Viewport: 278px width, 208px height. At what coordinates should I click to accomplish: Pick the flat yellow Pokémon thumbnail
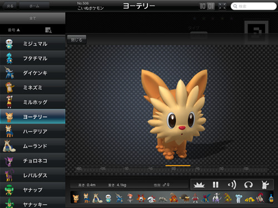point(250,200)
